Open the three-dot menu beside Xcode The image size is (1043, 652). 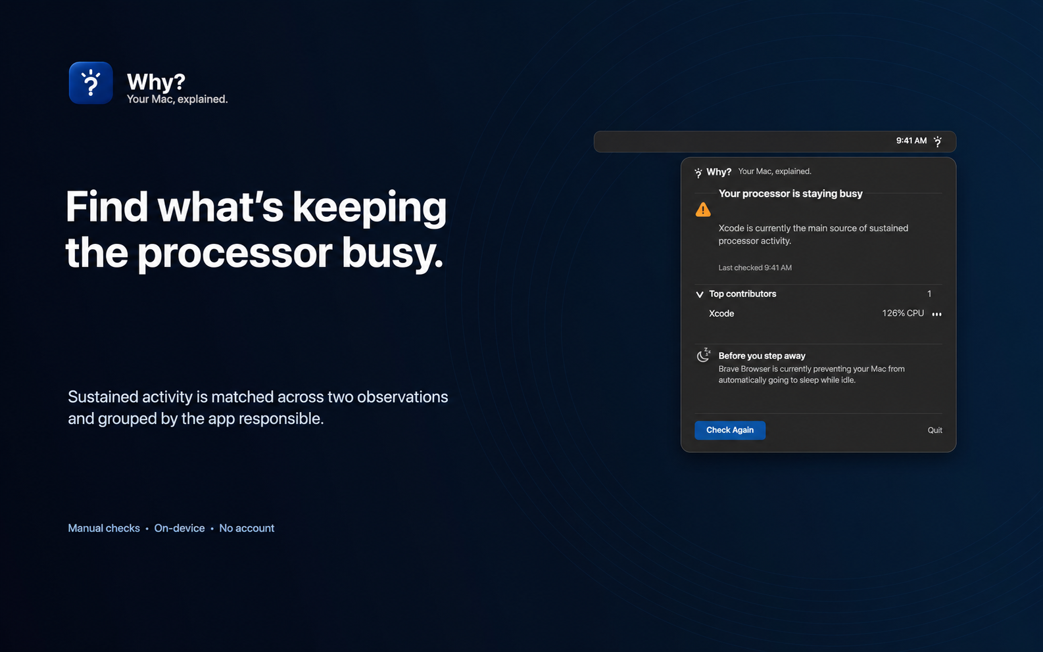pyautogui.click(x=937, y=314)
